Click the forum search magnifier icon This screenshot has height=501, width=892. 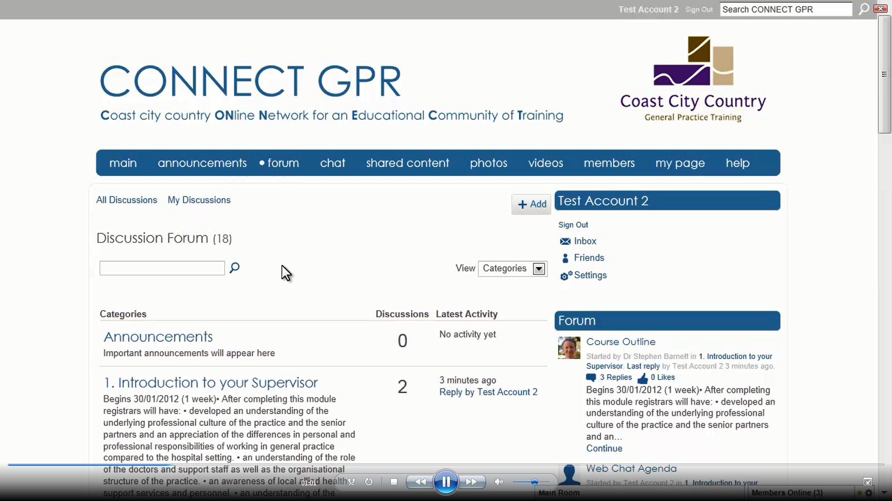(x=235, y=268)
